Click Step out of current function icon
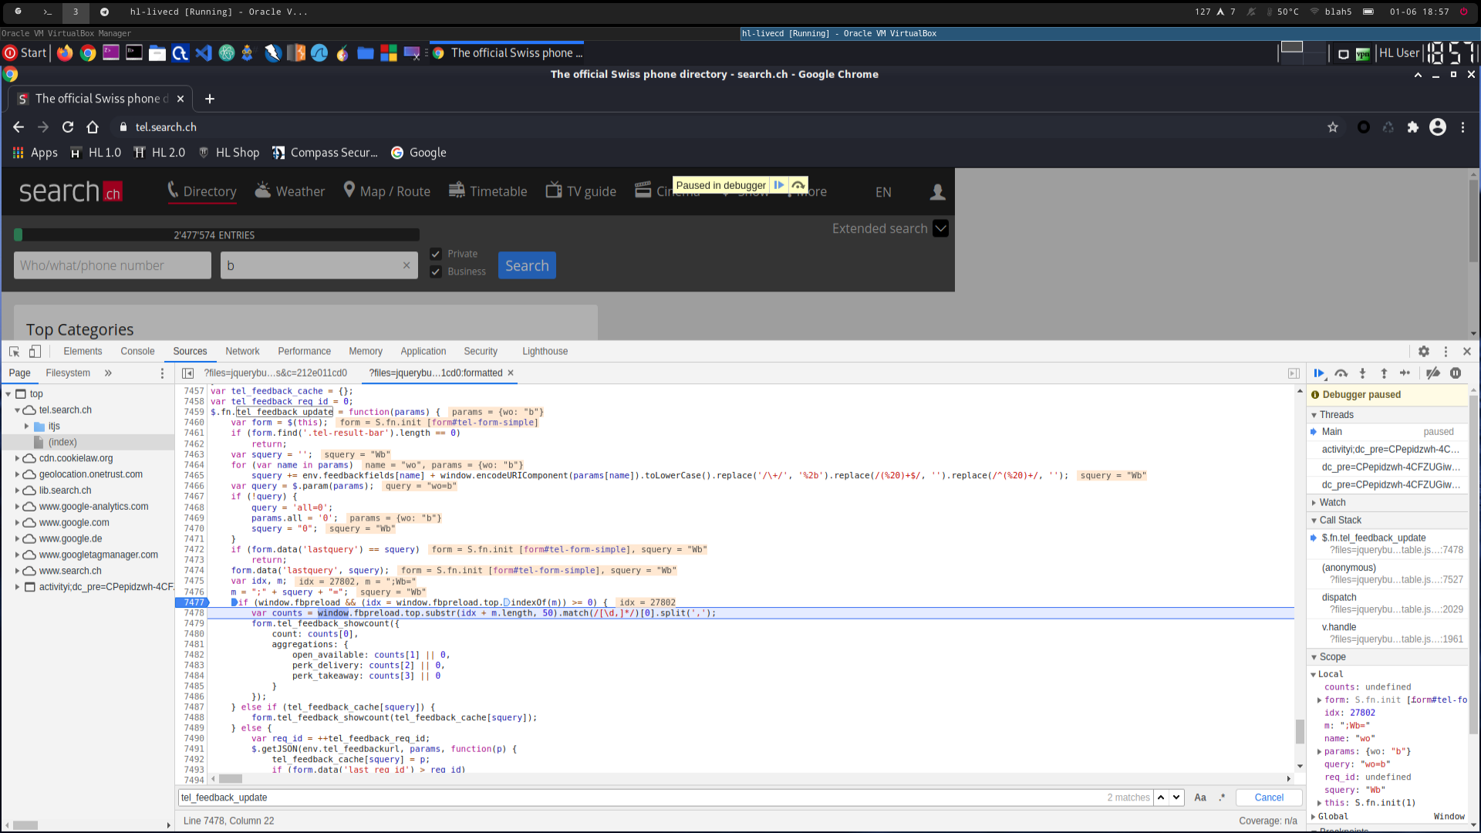The image size is (1481, 833). point(1384,373)
